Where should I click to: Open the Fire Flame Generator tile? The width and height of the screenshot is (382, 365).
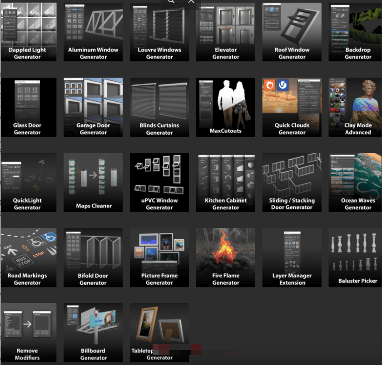[x=226, y=257]
